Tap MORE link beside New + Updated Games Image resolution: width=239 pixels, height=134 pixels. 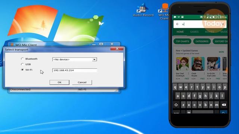[x=221, y=52]
